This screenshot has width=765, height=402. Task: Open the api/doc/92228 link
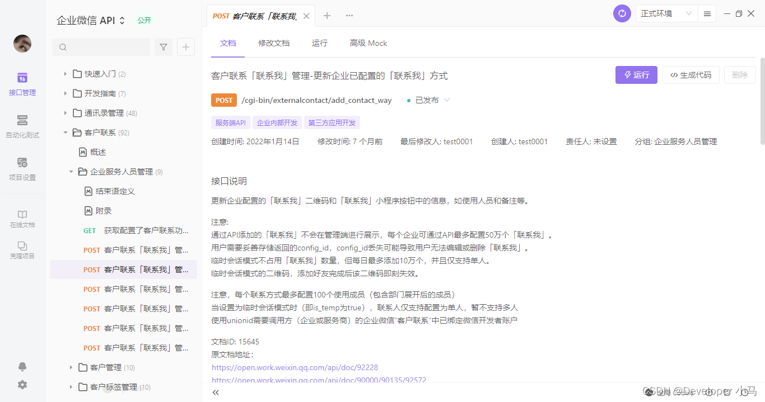pyautogui.click(x=295, y=367)
